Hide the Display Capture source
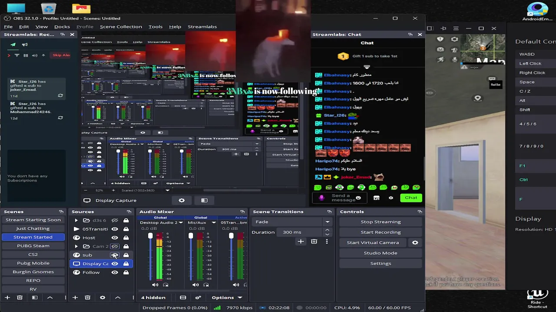 click(x=115, y=264)
